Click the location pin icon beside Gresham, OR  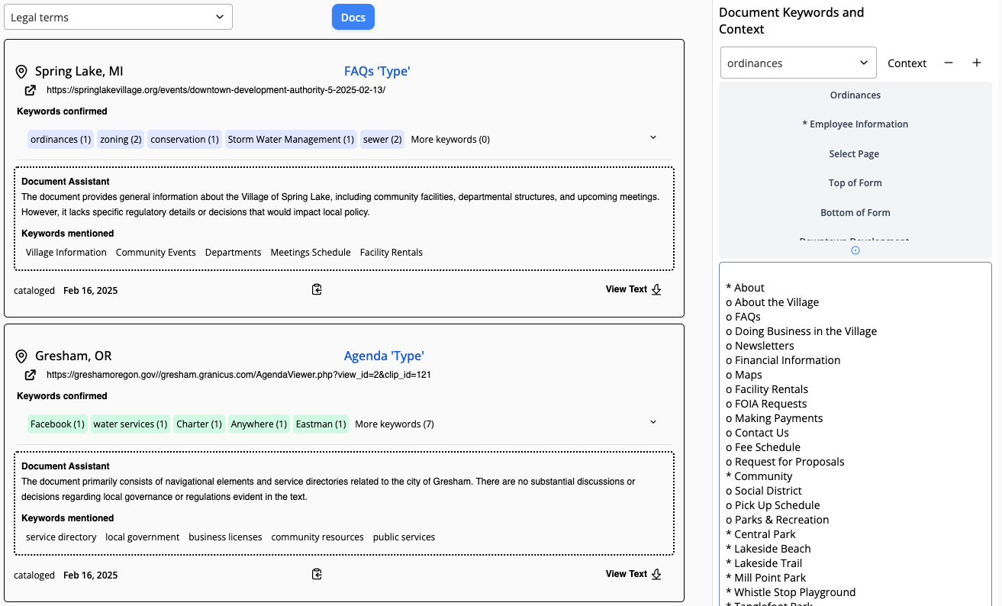click(21, 356)
